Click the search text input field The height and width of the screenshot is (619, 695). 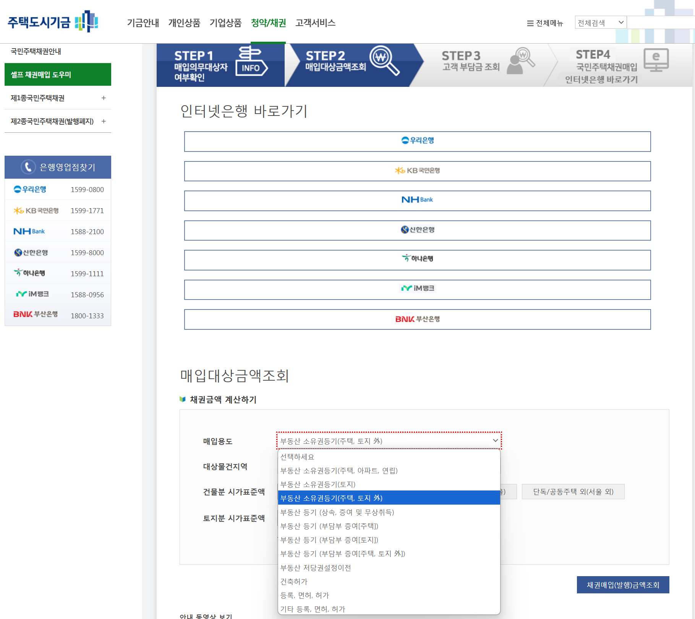[x=661, y=23]
